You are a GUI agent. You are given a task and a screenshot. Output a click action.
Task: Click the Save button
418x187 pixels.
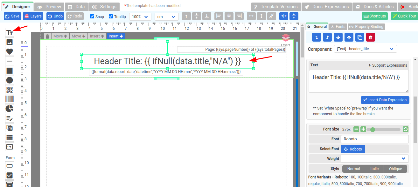tap(12, 16)
